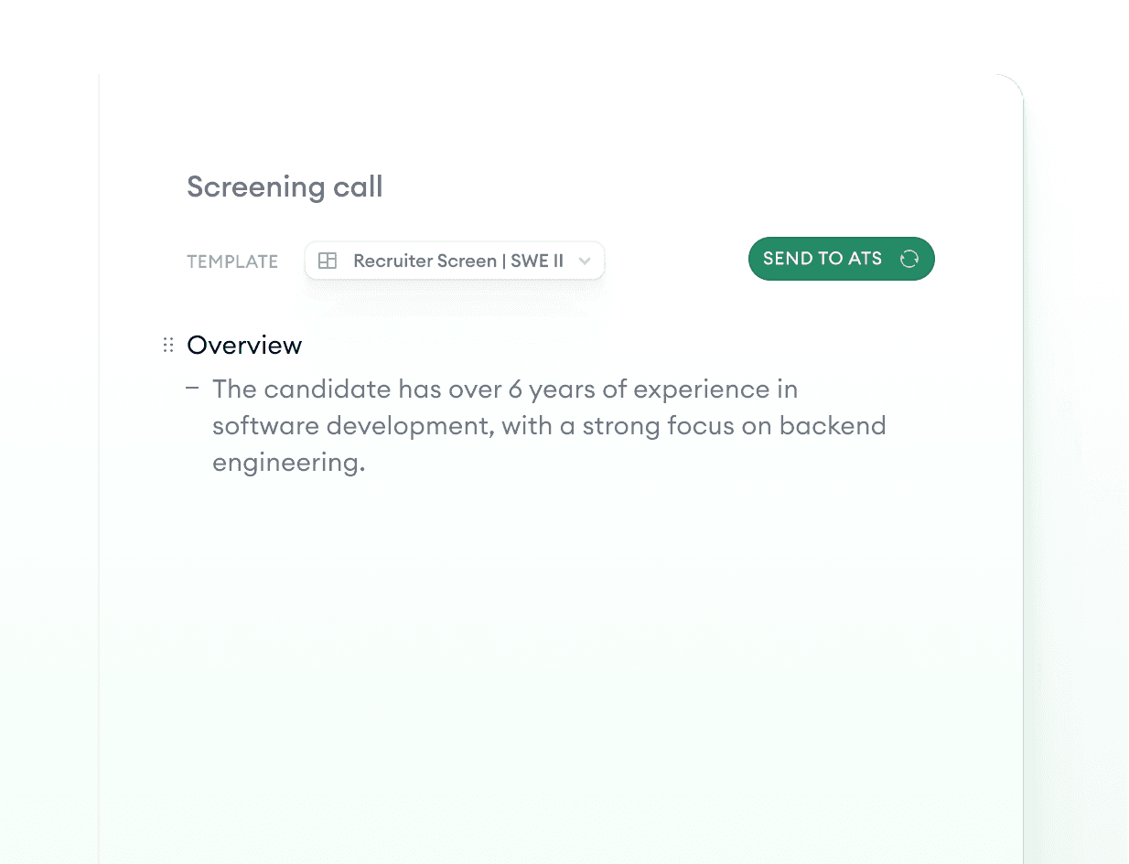Click the 'software development' text line
Image resolution: width=1129 pixels, height=864 pixels.
[549, 426]
